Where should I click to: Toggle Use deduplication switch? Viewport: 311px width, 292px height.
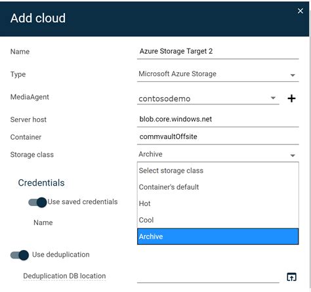pos(20,255)
